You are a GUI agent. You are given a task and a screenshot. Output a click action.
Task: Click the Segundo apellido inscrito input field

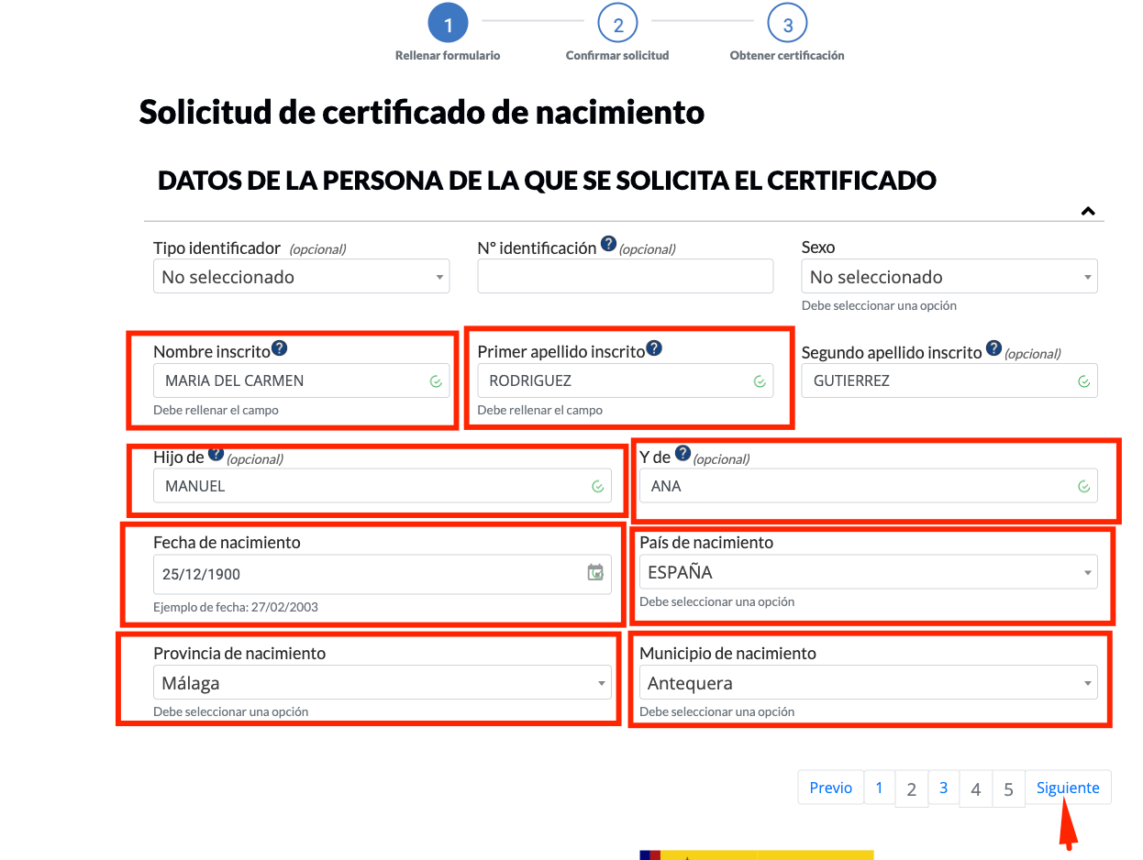(x=949, y=380)
